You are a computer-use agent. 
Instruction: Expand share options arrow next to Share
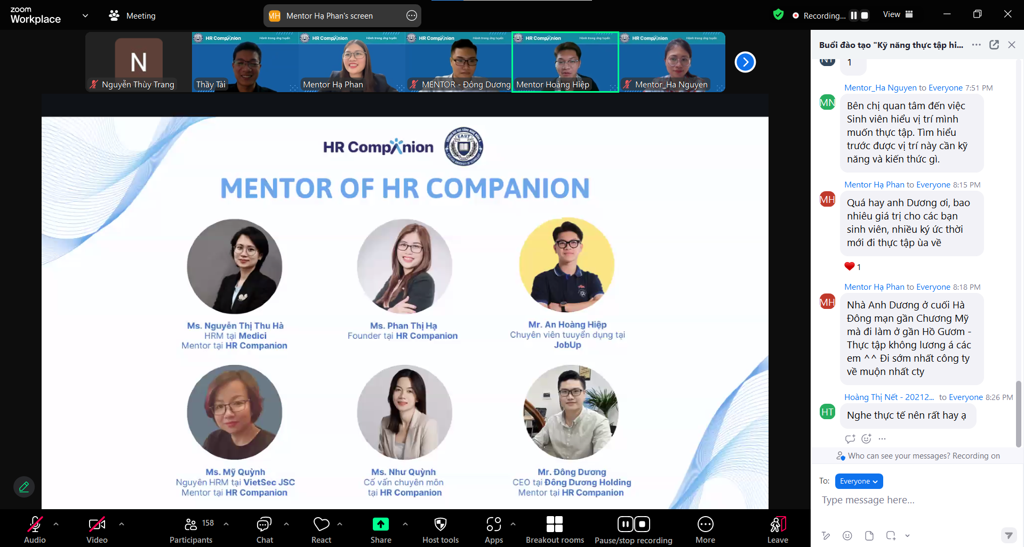405,524
